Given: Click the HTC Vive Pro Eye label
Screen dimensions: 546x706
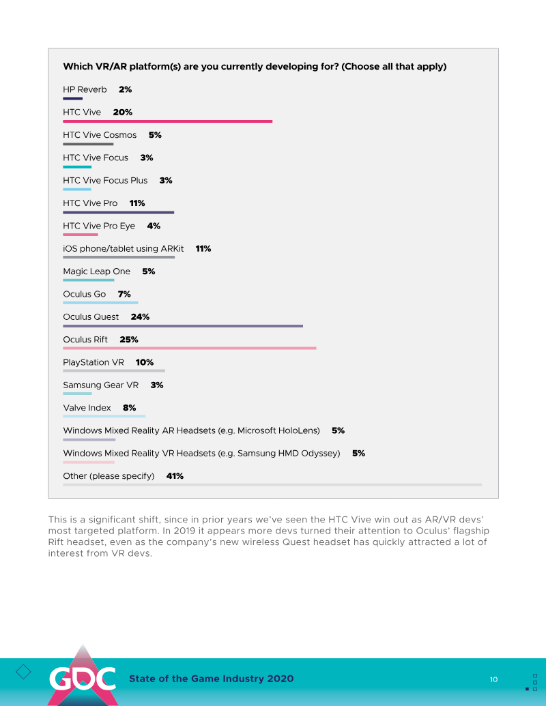Looking at the screenshot, I should (x=99, y=226).
